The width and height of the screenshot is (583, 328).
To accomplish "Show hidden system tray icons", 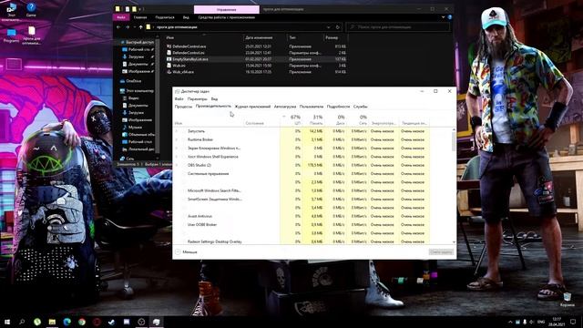I will point(510,322).
